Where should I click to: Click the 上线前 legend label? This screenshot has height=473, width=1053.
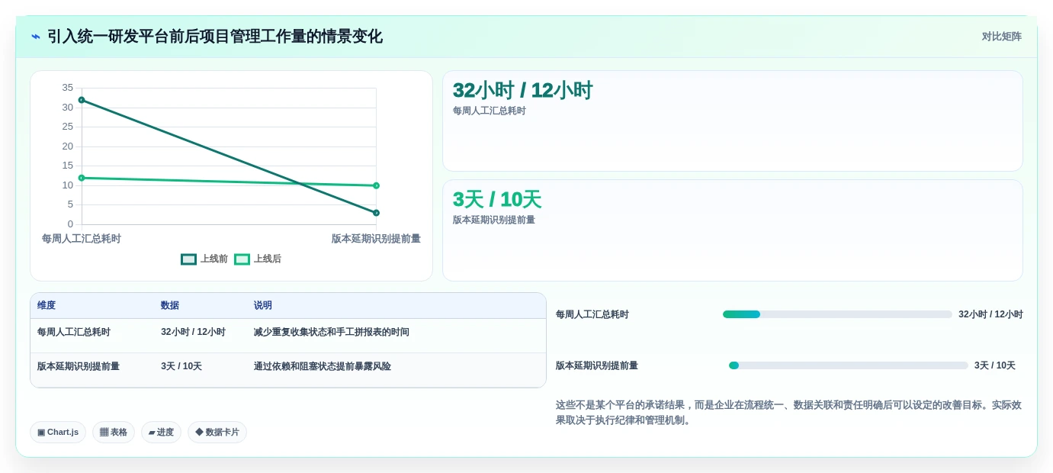point(214,259)
